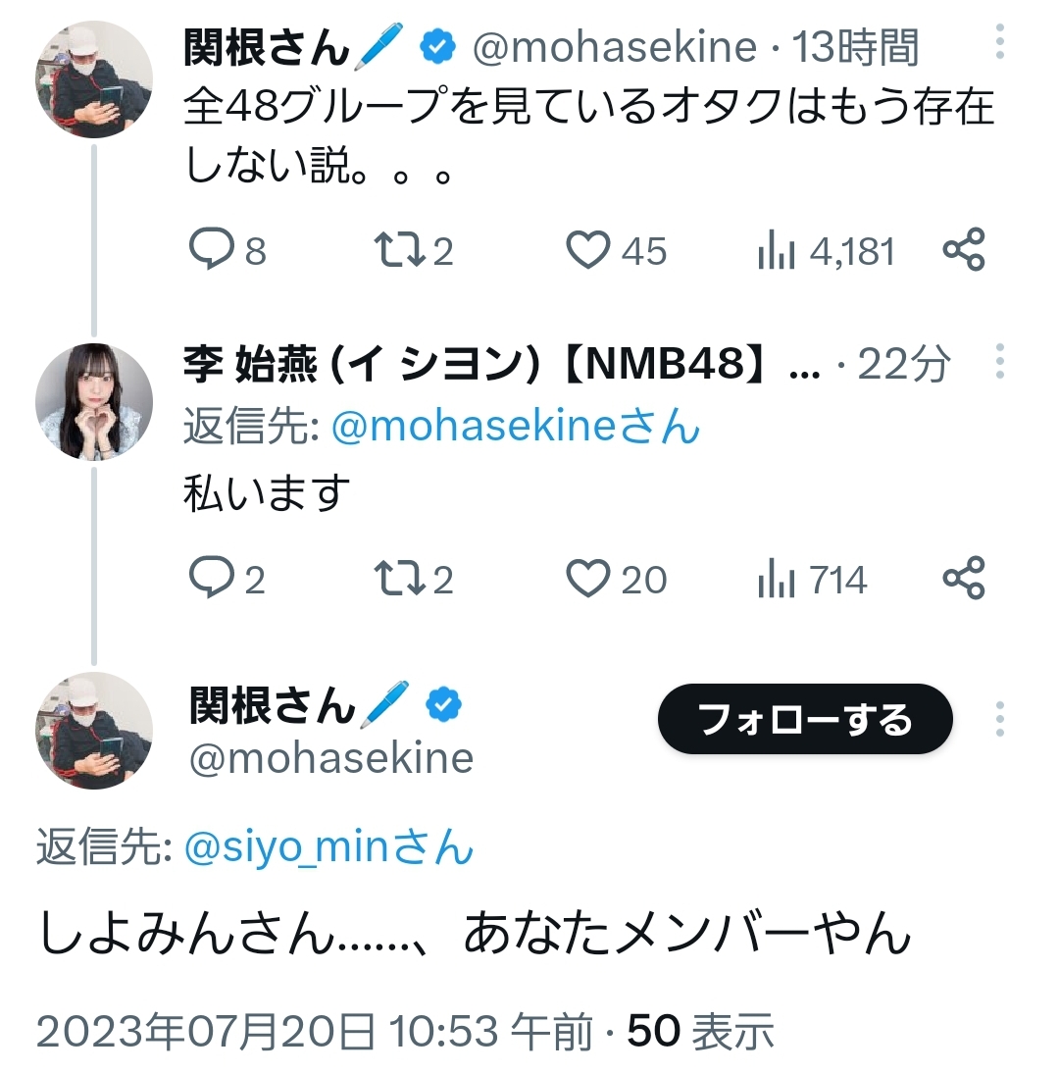This screenshot has height=1073, width=1059.
Task: Open 関根さん avatar on the top tweet
Action: [x=94, y=79]
